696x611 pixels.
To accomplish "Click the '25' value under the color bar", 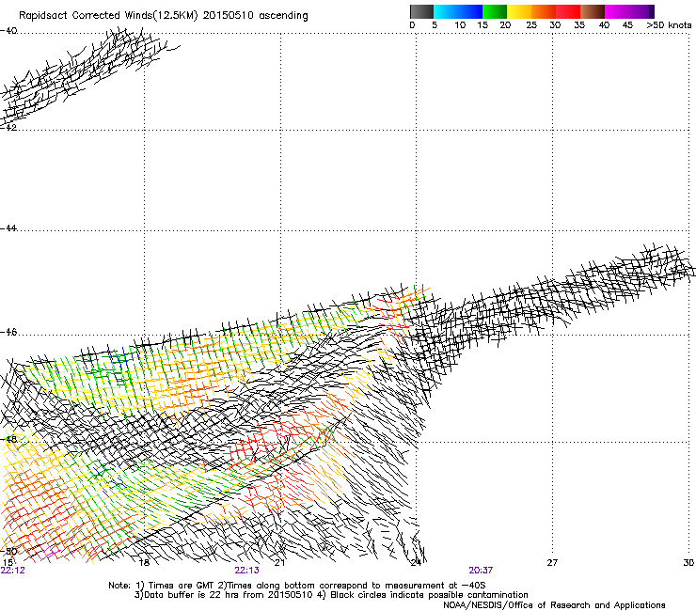I will click(x=531, y=25).
